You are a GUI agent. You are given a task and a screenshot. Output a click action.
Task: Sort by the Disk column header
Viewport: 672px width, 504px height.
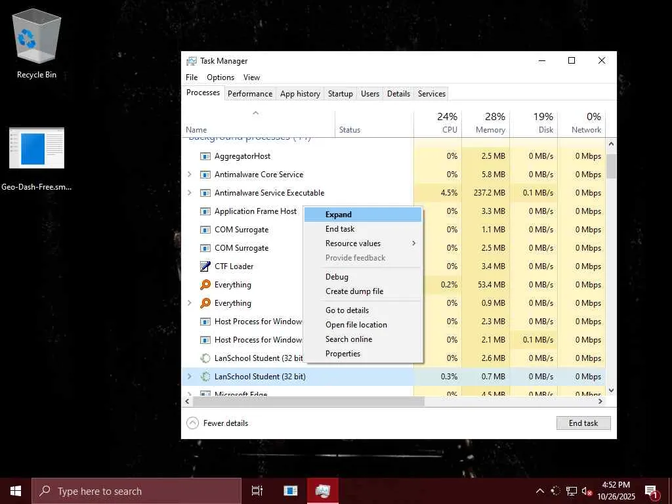point(534,123)
